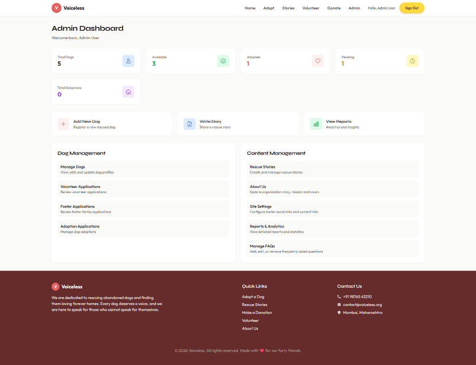476x365 pixels.
Task: Click the chart icon beside View Reports
Action: pos(316,124)
